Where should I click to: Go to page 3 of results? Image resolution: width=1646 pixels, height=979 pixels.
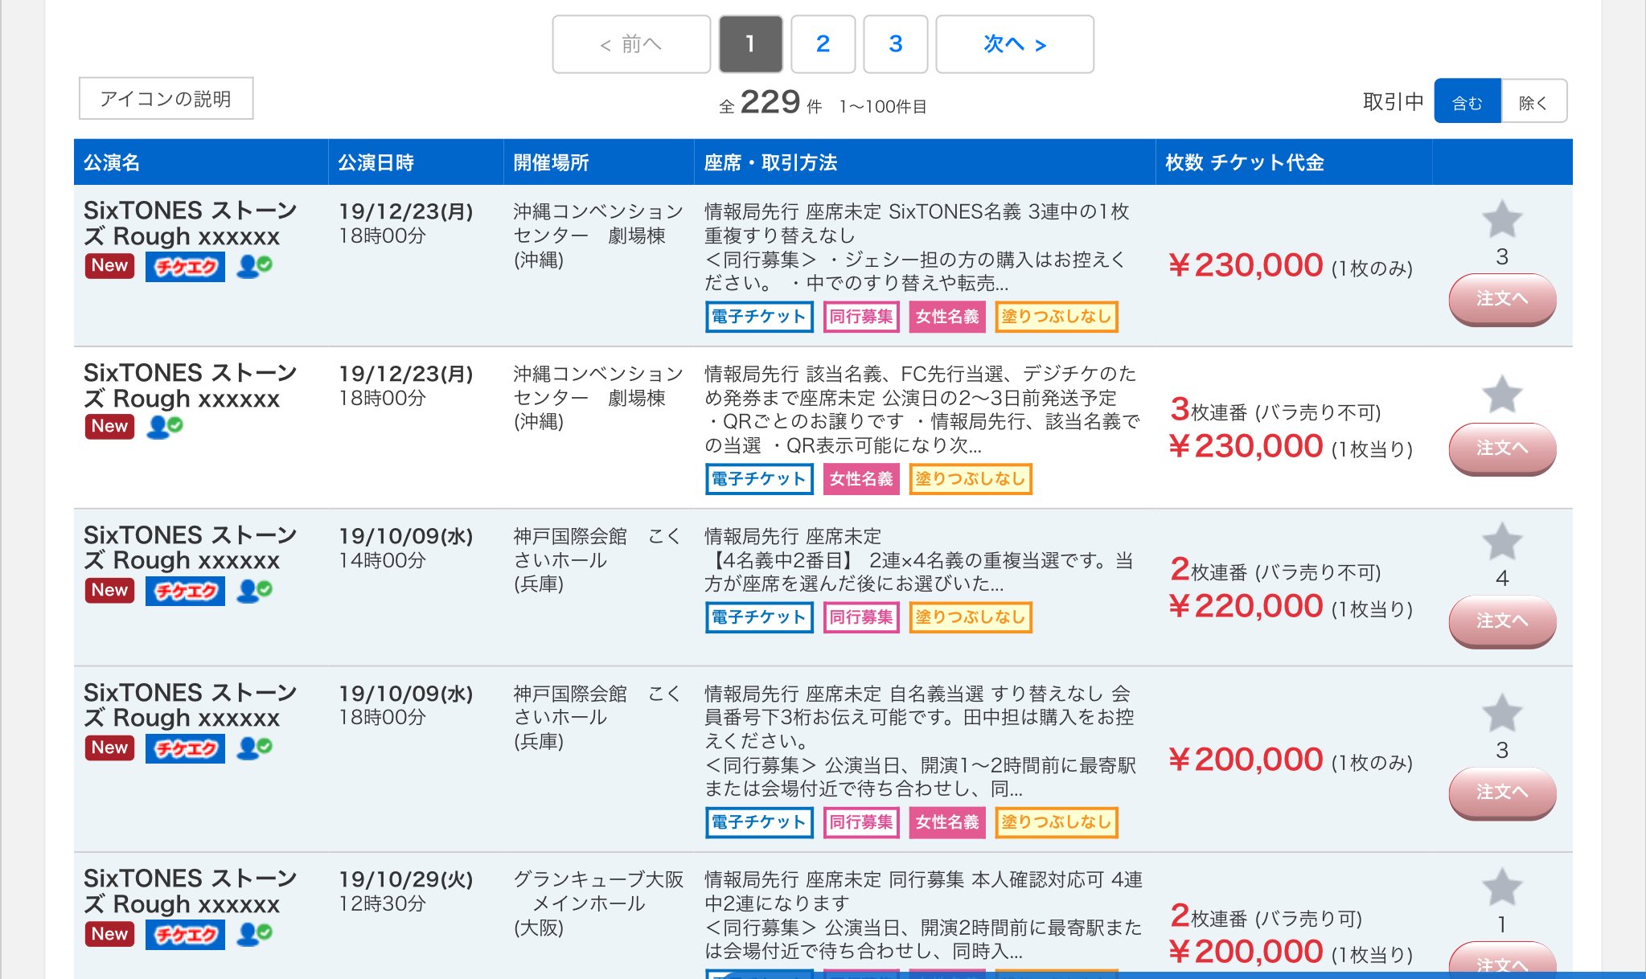pyautogui.click(x=895, y=44)
